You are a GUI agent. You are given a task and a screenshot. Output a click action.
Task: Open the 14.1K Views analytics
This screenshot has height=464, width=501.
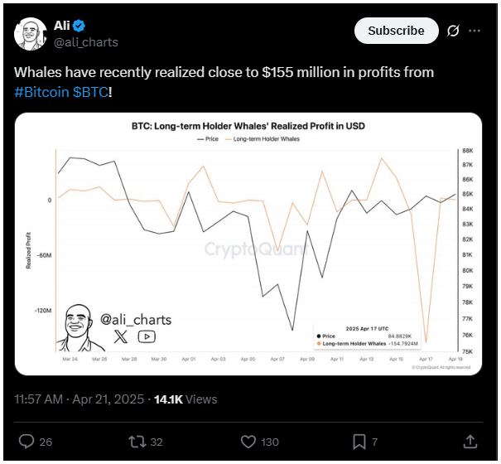click(185, 399)
